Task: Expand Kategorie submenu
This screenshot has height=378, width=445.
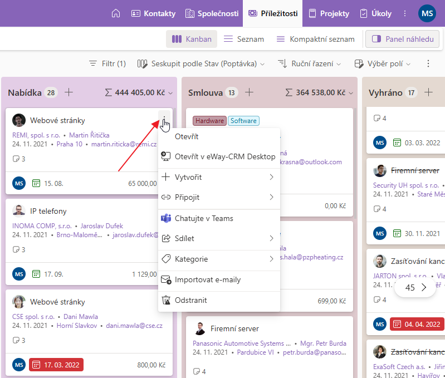Action: [219, 259]
